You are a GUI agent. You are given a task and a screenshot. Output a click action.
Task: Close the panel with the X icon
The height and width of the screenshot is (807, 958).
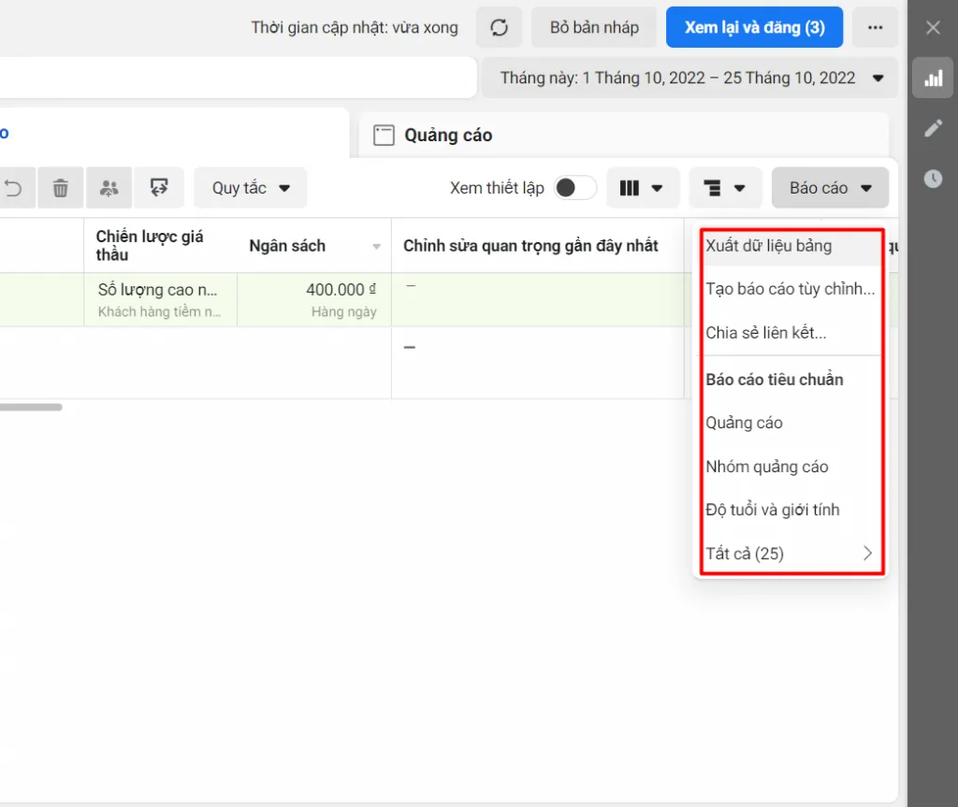tap(933, 27)
